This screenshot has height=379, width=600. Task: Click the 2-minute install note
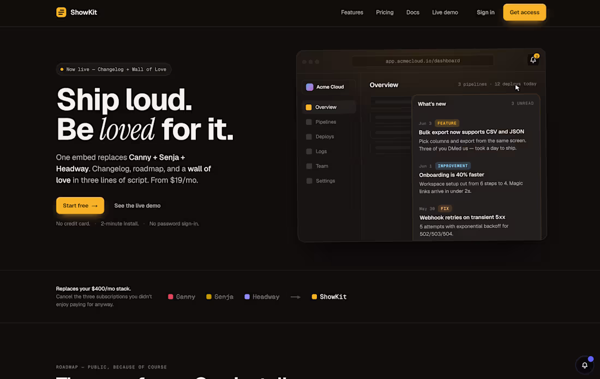point(120,224)
